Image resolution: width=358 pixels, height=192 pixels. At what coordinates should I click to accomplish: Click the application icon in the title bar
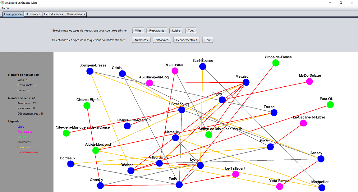pyautogui.click(x=3, y=2)
